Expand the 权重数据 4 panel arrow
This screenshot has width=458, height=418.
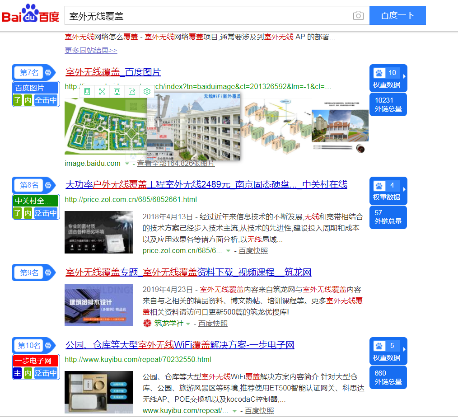coord(404,189)
